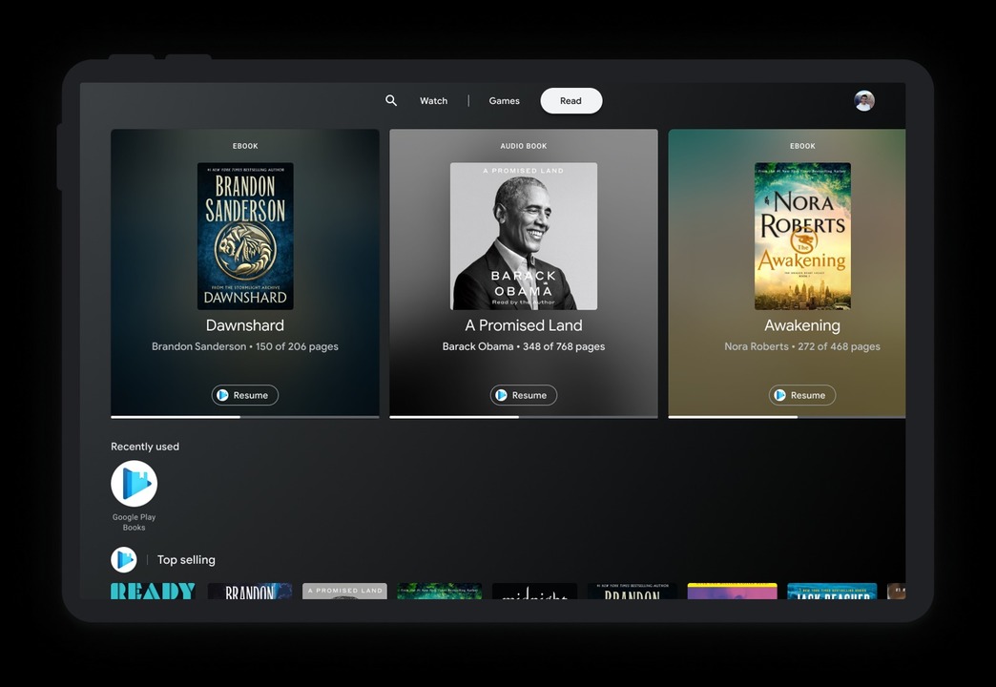Click the Dawnshard title text
Image resolution: width=996 pixels, height=687 pixels.
point(245,325)
